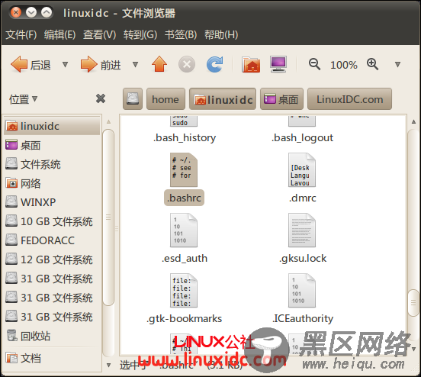Open 网络 in the sidebar

52,183
